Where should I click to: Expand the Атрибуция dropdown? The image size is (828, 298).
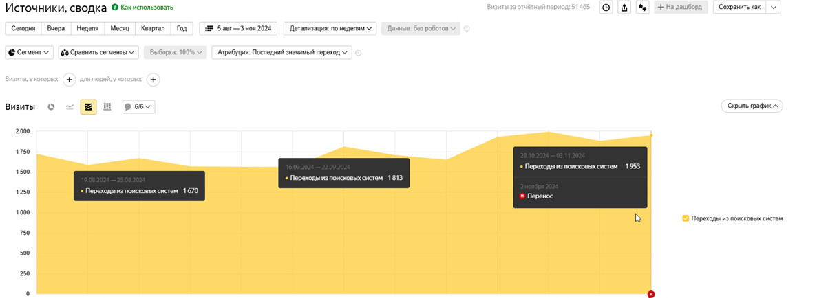coord(282,52)
